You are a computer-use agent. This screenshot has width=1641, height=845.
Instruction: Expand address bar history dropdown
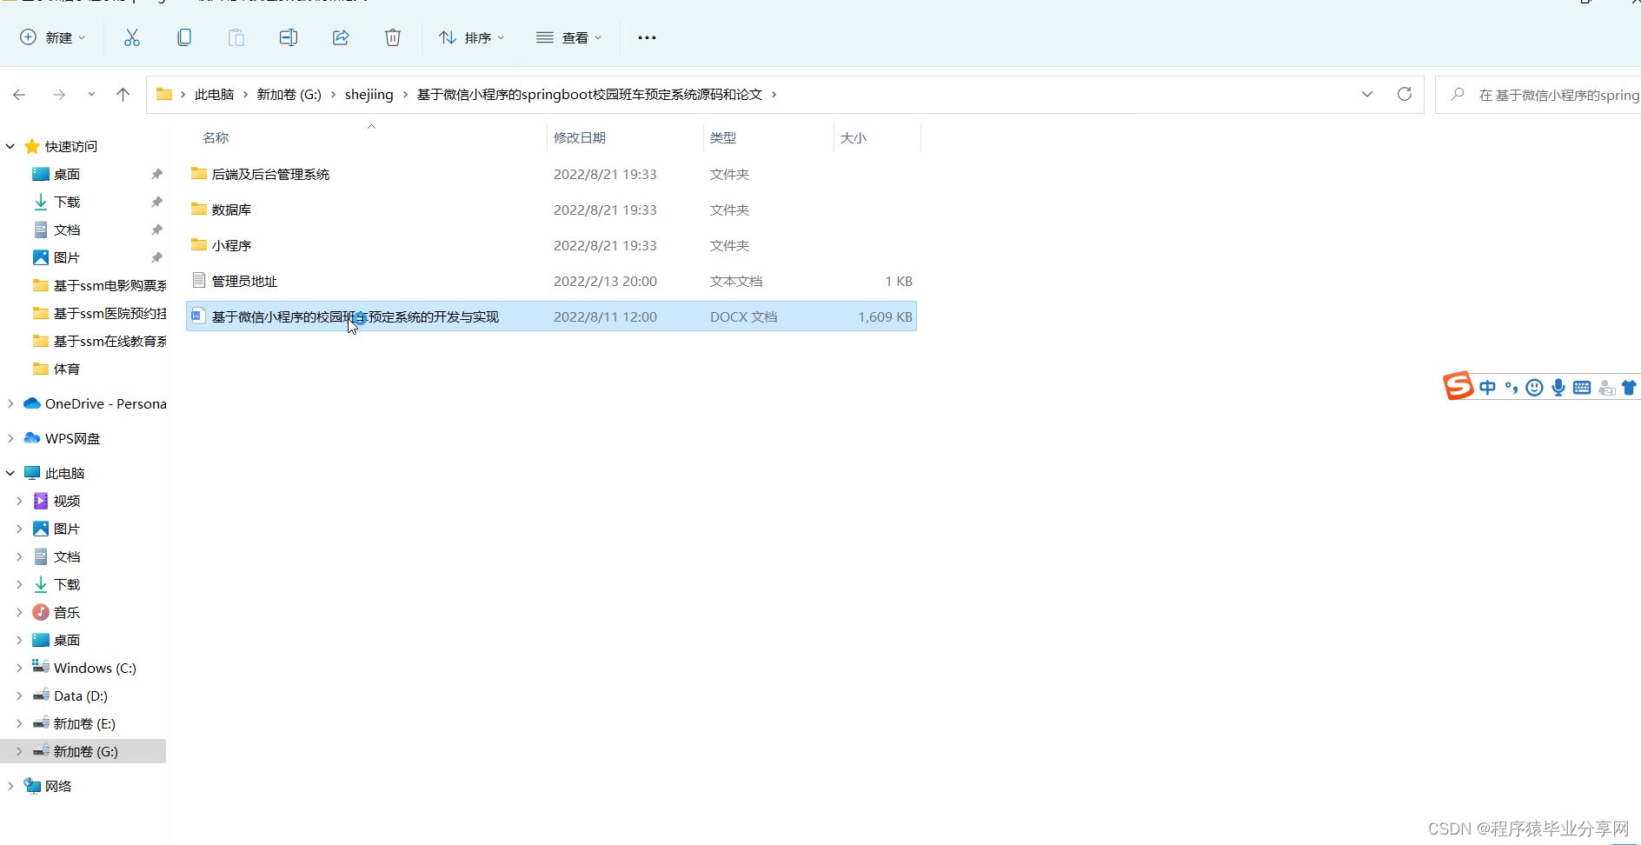tap(1367, 94)
